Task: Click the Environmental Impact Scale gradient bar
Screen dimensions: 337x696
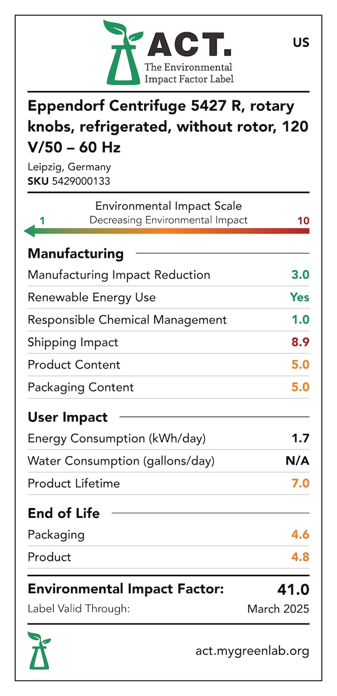Action: [x=167, y=230]
